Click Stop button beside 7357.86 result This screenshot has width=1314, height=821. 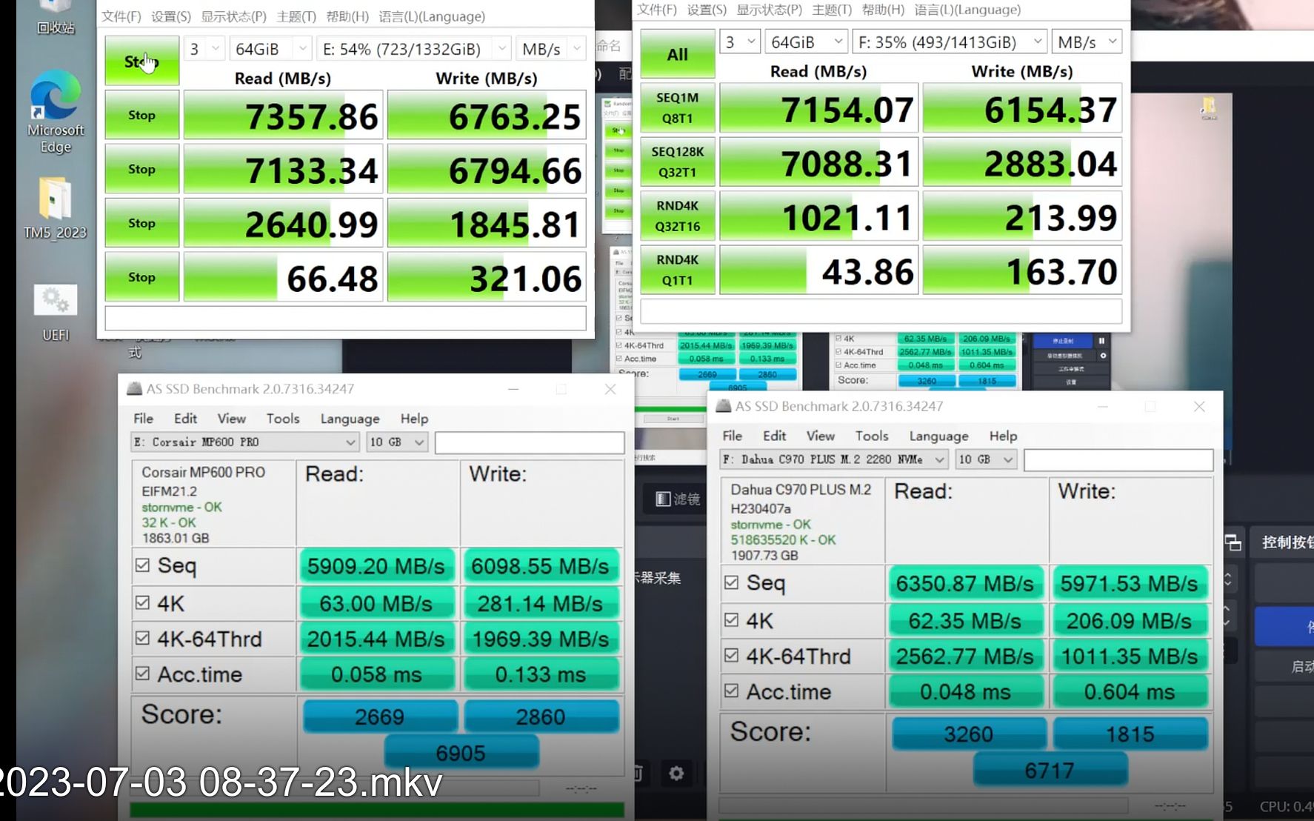(x=141, y=115)
